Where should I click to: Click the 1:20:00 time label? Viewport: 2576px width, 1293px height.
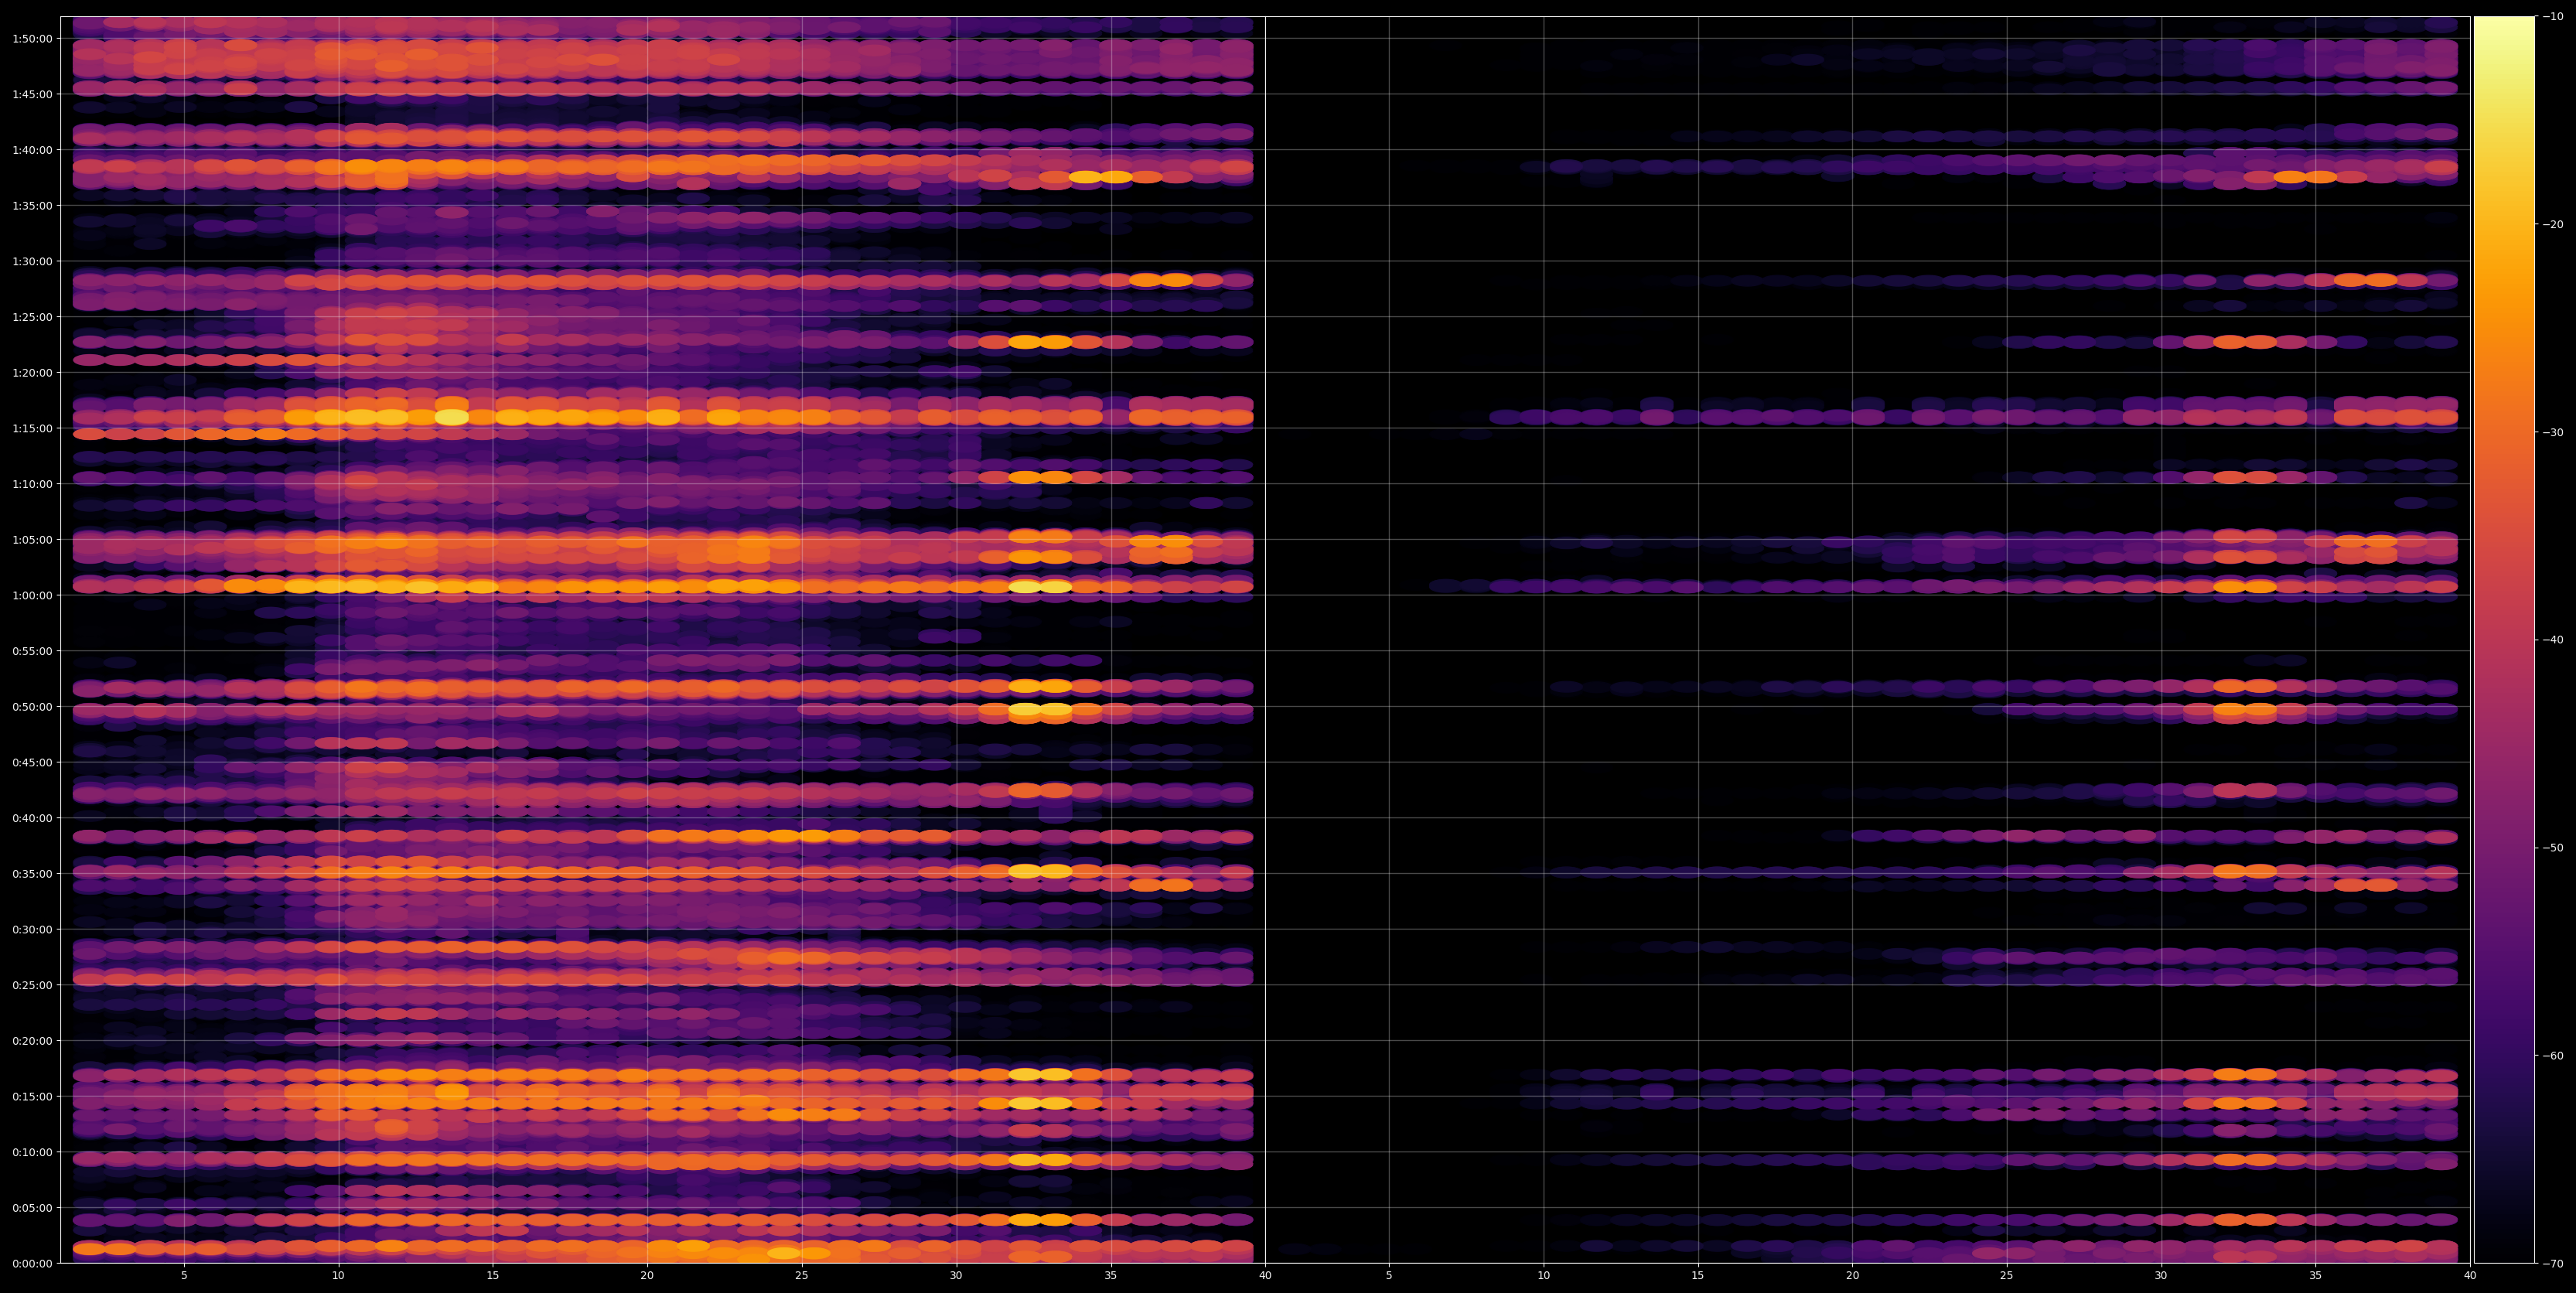[x=31, y=372]
